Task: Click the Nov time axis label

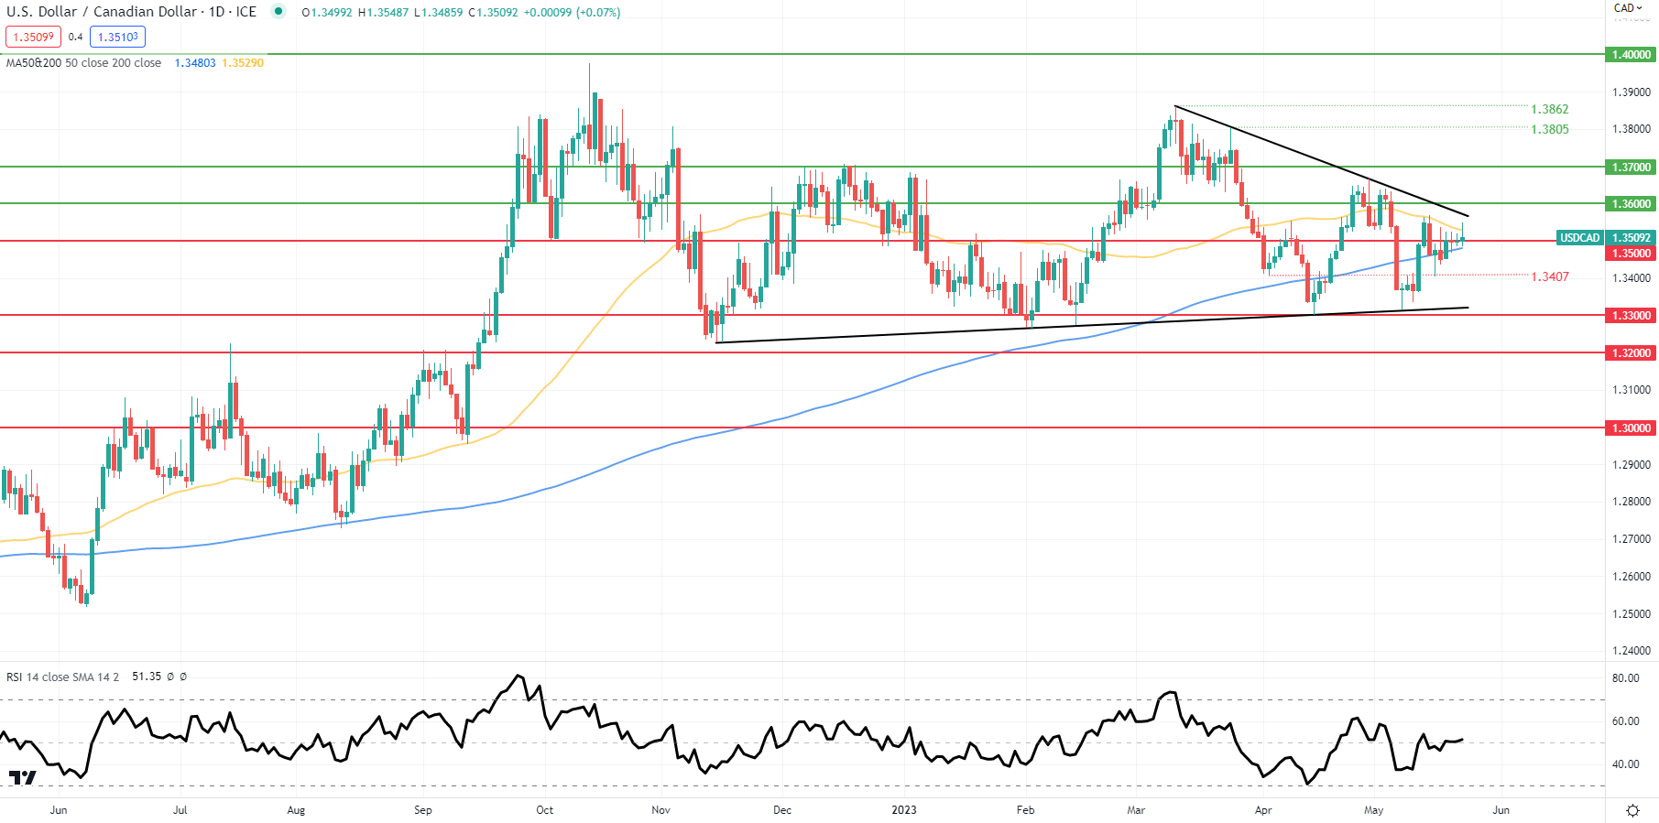Action: click(x=660, y=810)
